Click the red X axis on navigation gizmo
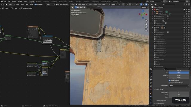The image size is (191, 107). tap(147, 15)
